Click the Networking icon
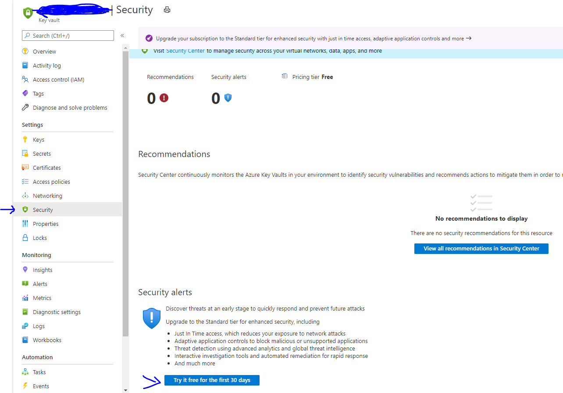 (25, 196)
